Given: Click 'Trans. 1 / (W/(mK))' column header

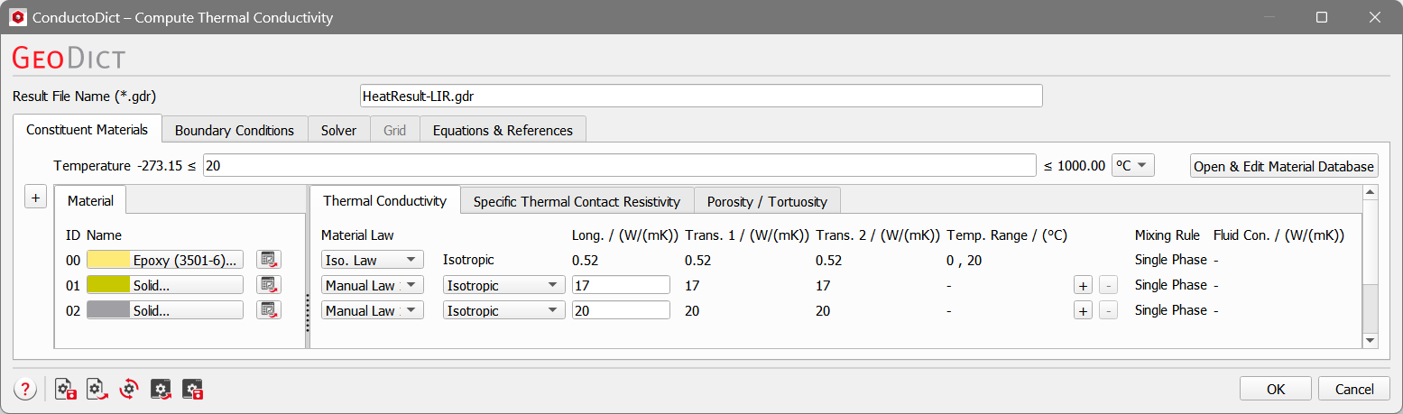Looking at the screenshot, I should pyautogui.click(x=746, y=235).
